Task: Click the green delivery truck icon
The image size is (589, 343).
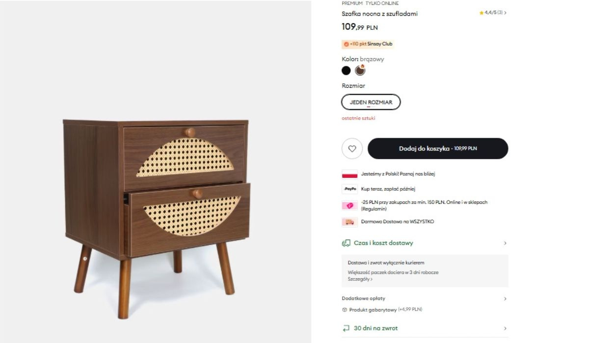Action: [x=346, y=243]
